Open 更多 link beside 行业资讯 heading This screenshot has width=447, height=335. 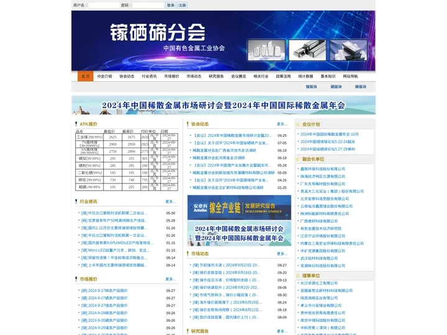pos(171,202)
